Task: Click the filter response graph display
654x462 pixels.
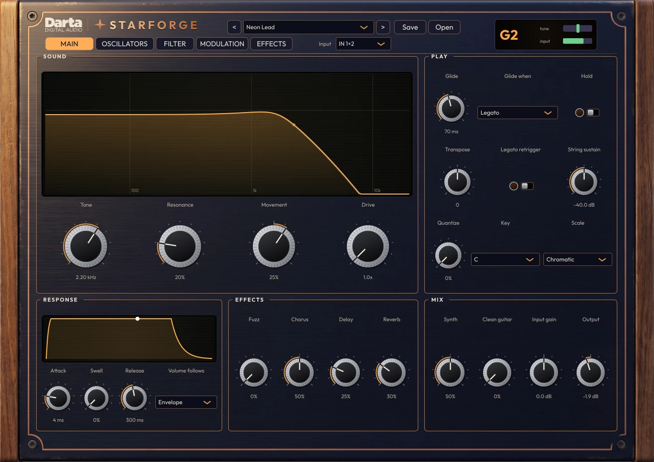Action: click(227, 134)
